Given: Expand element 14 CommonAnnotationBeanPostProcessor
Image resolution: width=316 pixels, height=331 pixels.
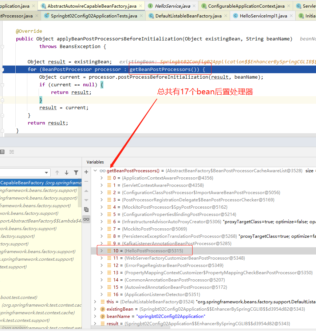Looking at the screenshot, I should pos(102,280).
